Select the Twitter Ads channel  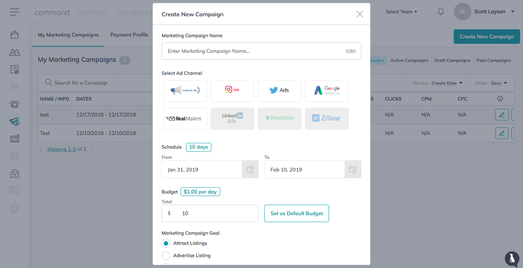[x=279, y=91]
